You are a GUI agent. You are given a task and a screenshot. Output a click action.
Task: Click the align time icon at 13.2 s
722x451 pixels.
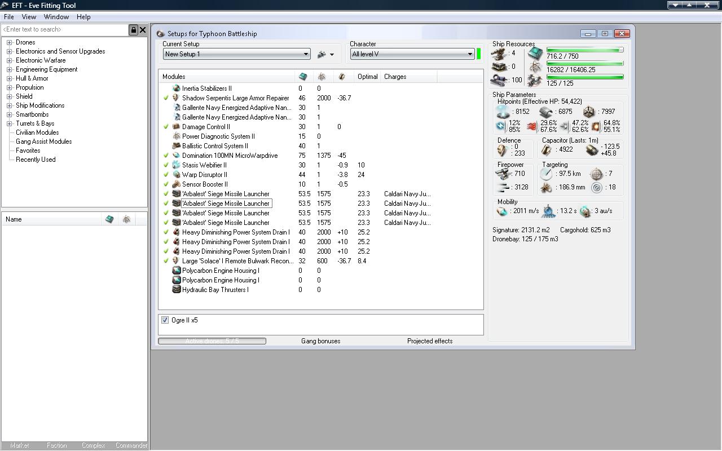tap(548, 211)
